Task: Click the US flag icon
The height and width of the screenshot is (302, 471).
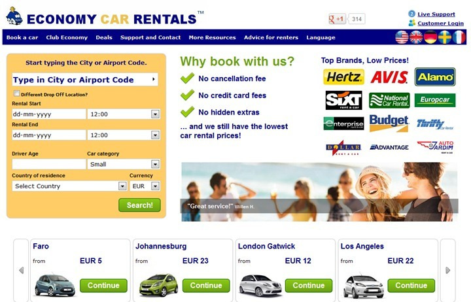Action: (x=402, y=37)
